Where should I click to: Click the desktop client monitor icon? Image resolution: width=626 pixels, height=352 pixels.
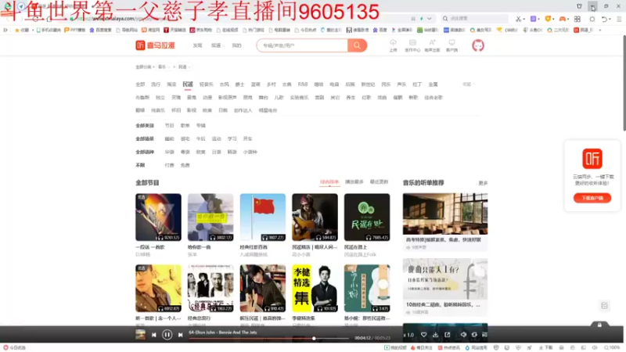452,43
